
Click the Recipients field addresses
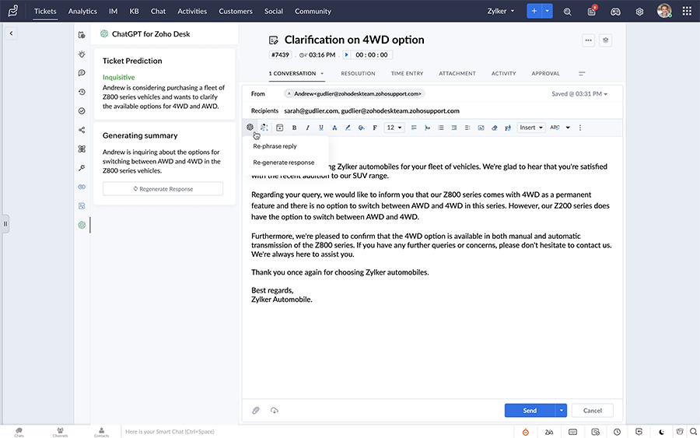coord(372,110)
